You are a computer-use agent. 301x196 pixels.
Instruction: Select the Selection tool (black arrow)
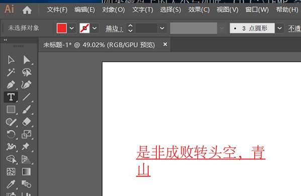[x=11, y=60]
